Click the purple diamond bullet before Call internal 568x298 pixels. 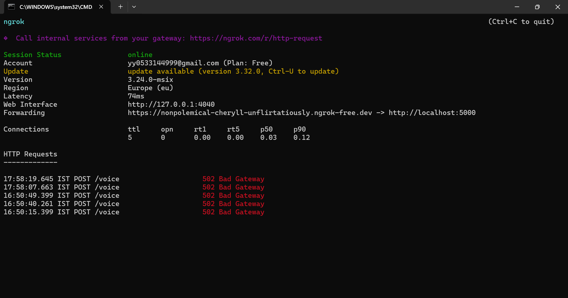tap(6, 38)
